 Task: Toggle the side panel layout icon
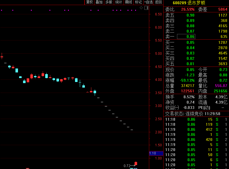(146, 8)
